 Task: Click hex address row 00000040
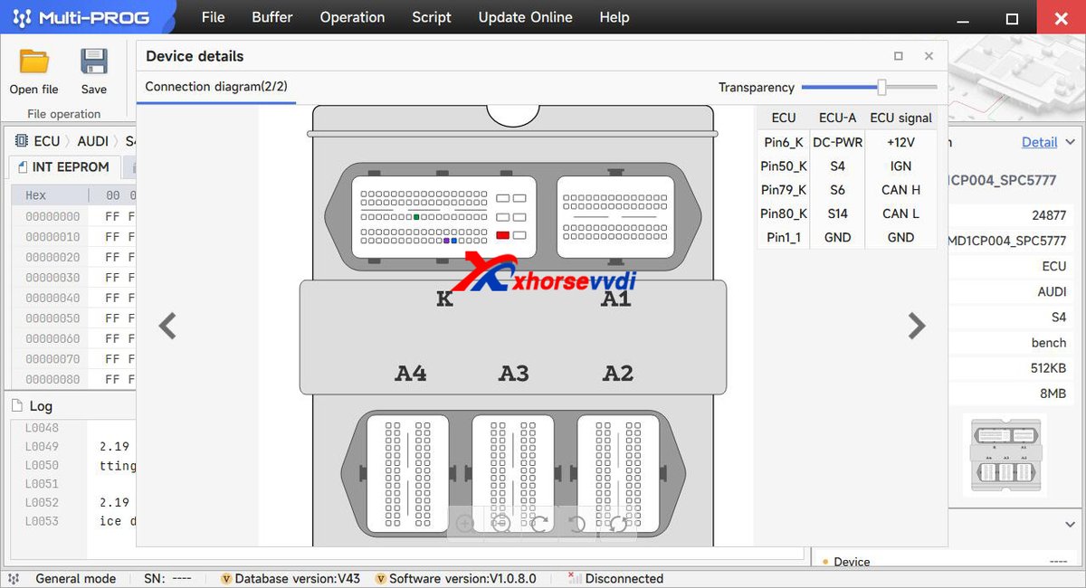click(52, 298)
